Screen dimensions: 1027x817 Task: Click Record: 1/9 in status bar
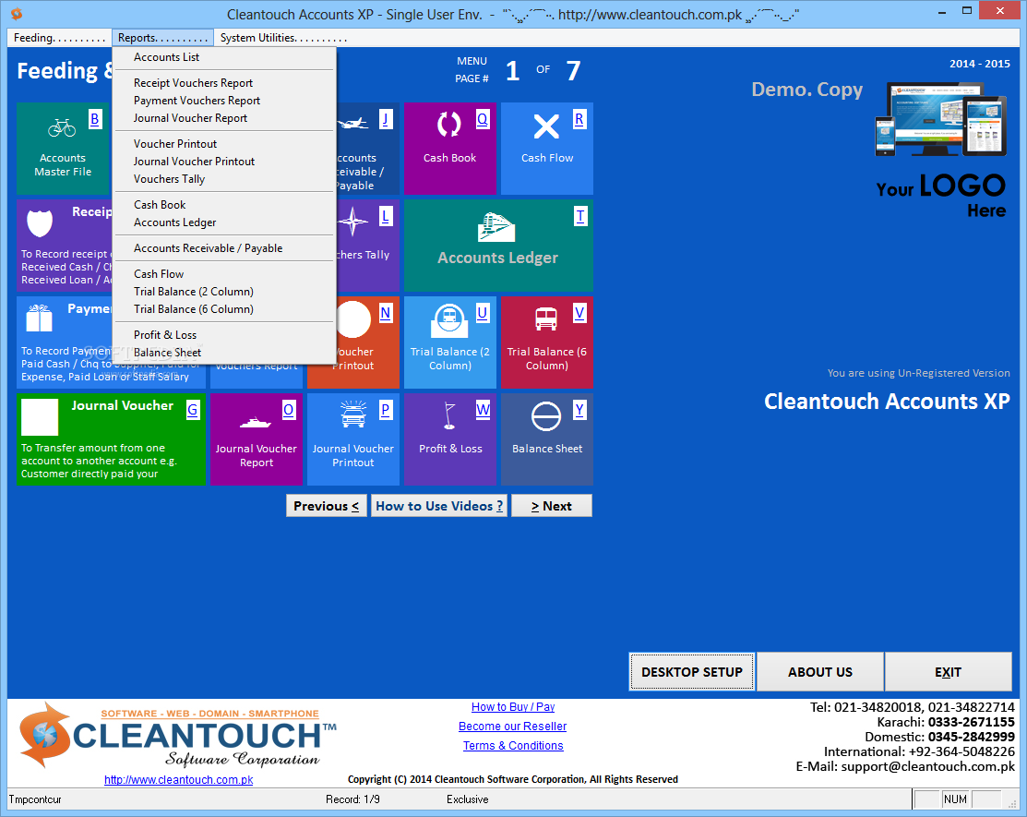pyautogui.click(x=352, y=799)
